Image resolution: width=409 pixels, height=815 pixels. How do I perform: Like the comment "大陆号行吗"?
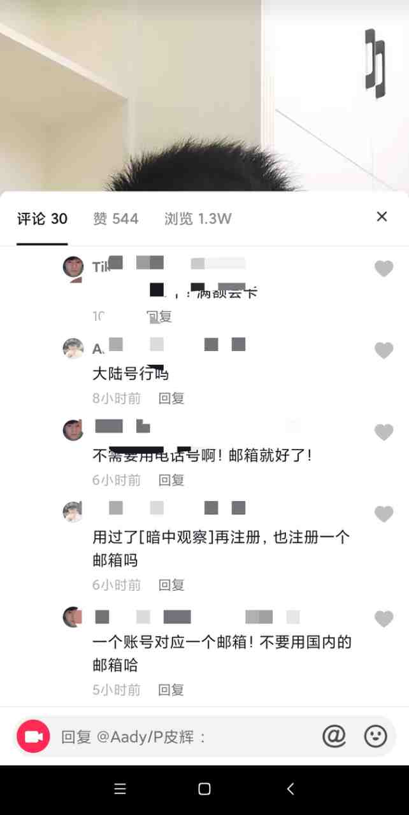(384, 350)
